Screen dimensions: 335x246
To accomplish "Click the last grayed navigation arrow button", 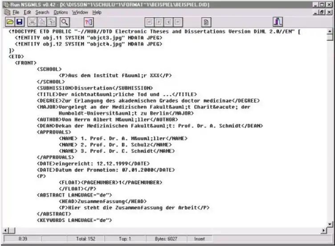I will [x=178, y=22].
